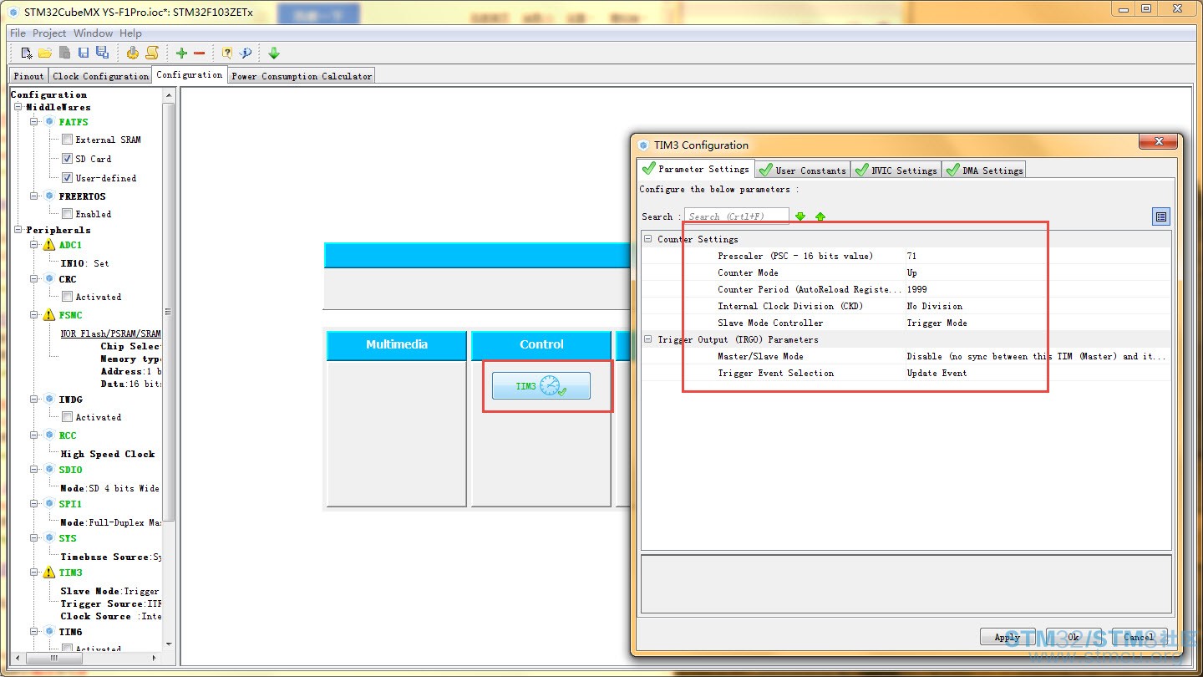This screenshot has width=1203, height=677.
Task: Collapse the FSMC tree node
Action: 35,315
